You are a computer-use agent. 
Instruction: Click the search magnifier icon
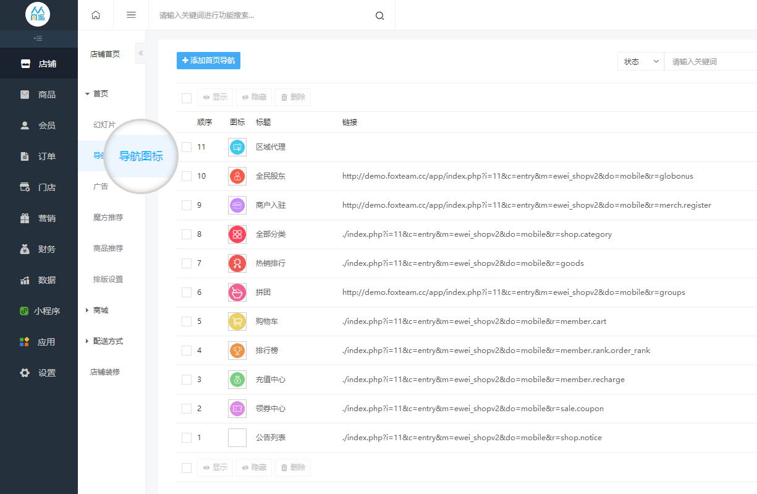tap(379, 15)
